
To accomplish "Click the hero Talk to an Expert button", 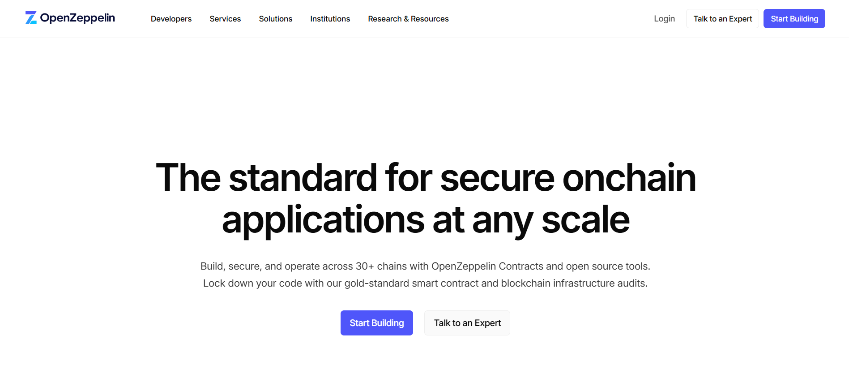I will pos(467,323).
